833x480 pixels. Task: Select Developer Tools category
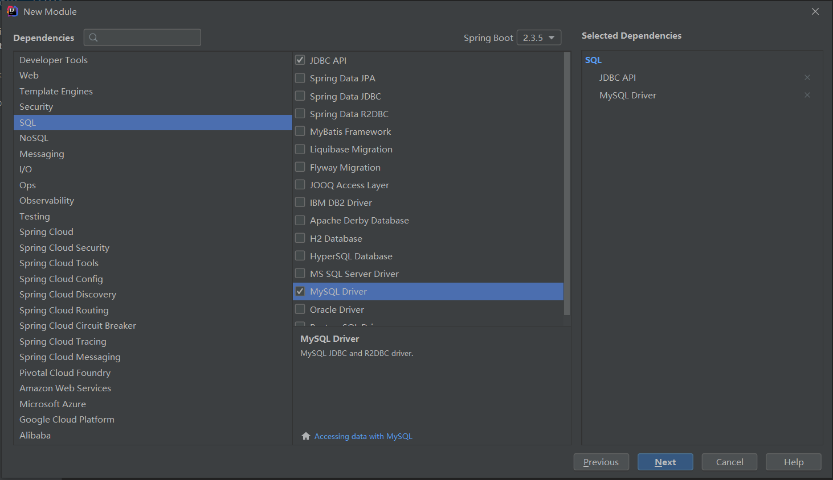point(153,60)
